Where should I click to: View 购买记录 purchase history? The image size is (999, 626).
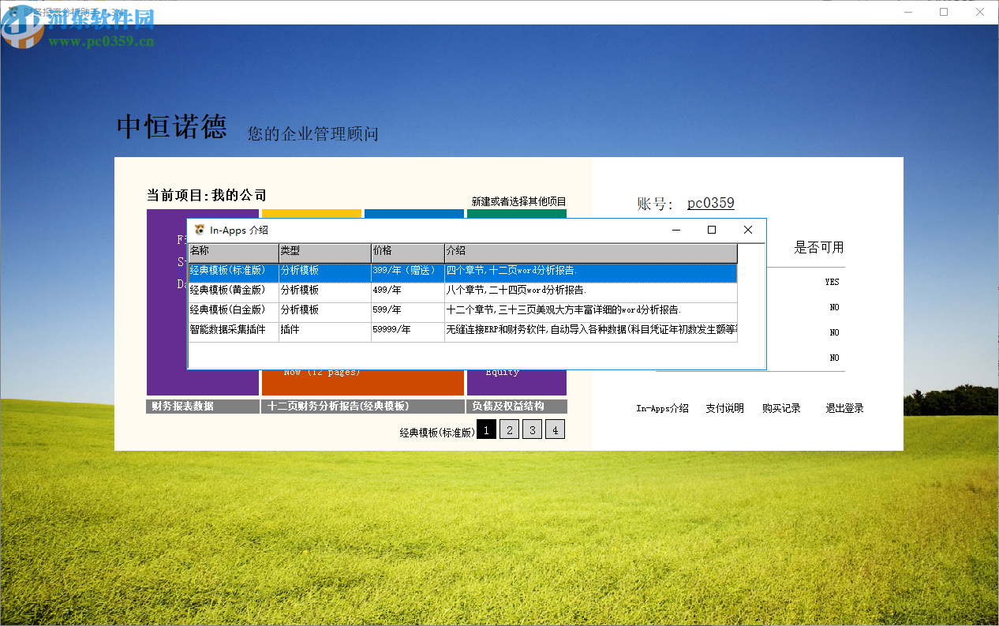782,408
